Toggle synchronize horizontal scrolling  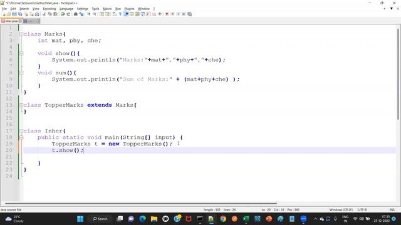point(107,14)
